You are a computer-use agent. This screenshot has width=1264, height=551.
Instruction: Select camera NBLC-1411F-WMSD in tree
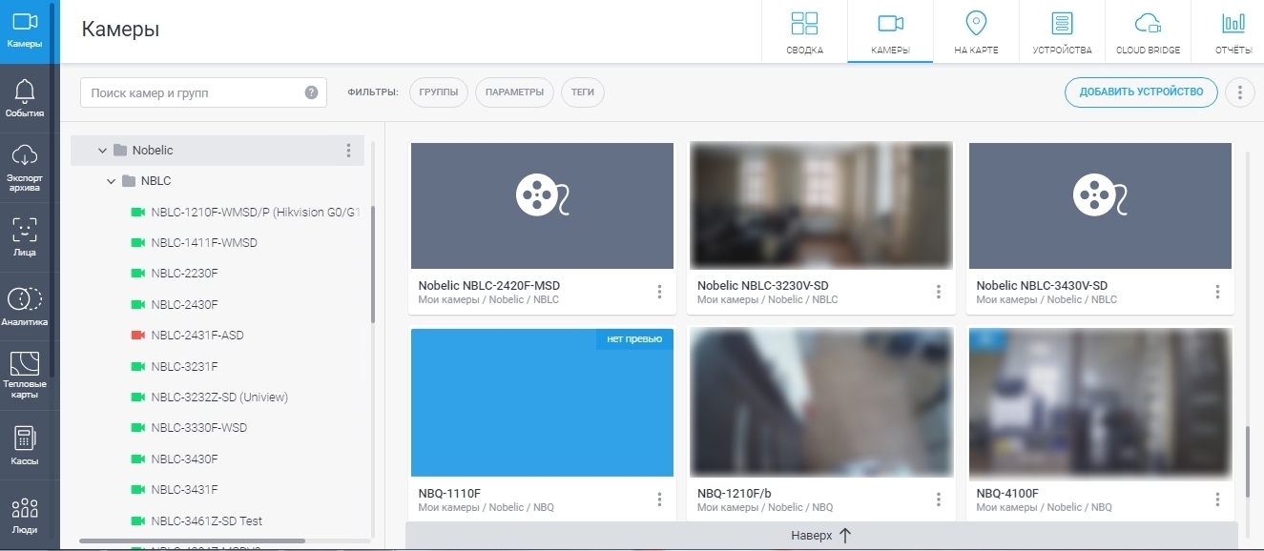tap(194, 243)
